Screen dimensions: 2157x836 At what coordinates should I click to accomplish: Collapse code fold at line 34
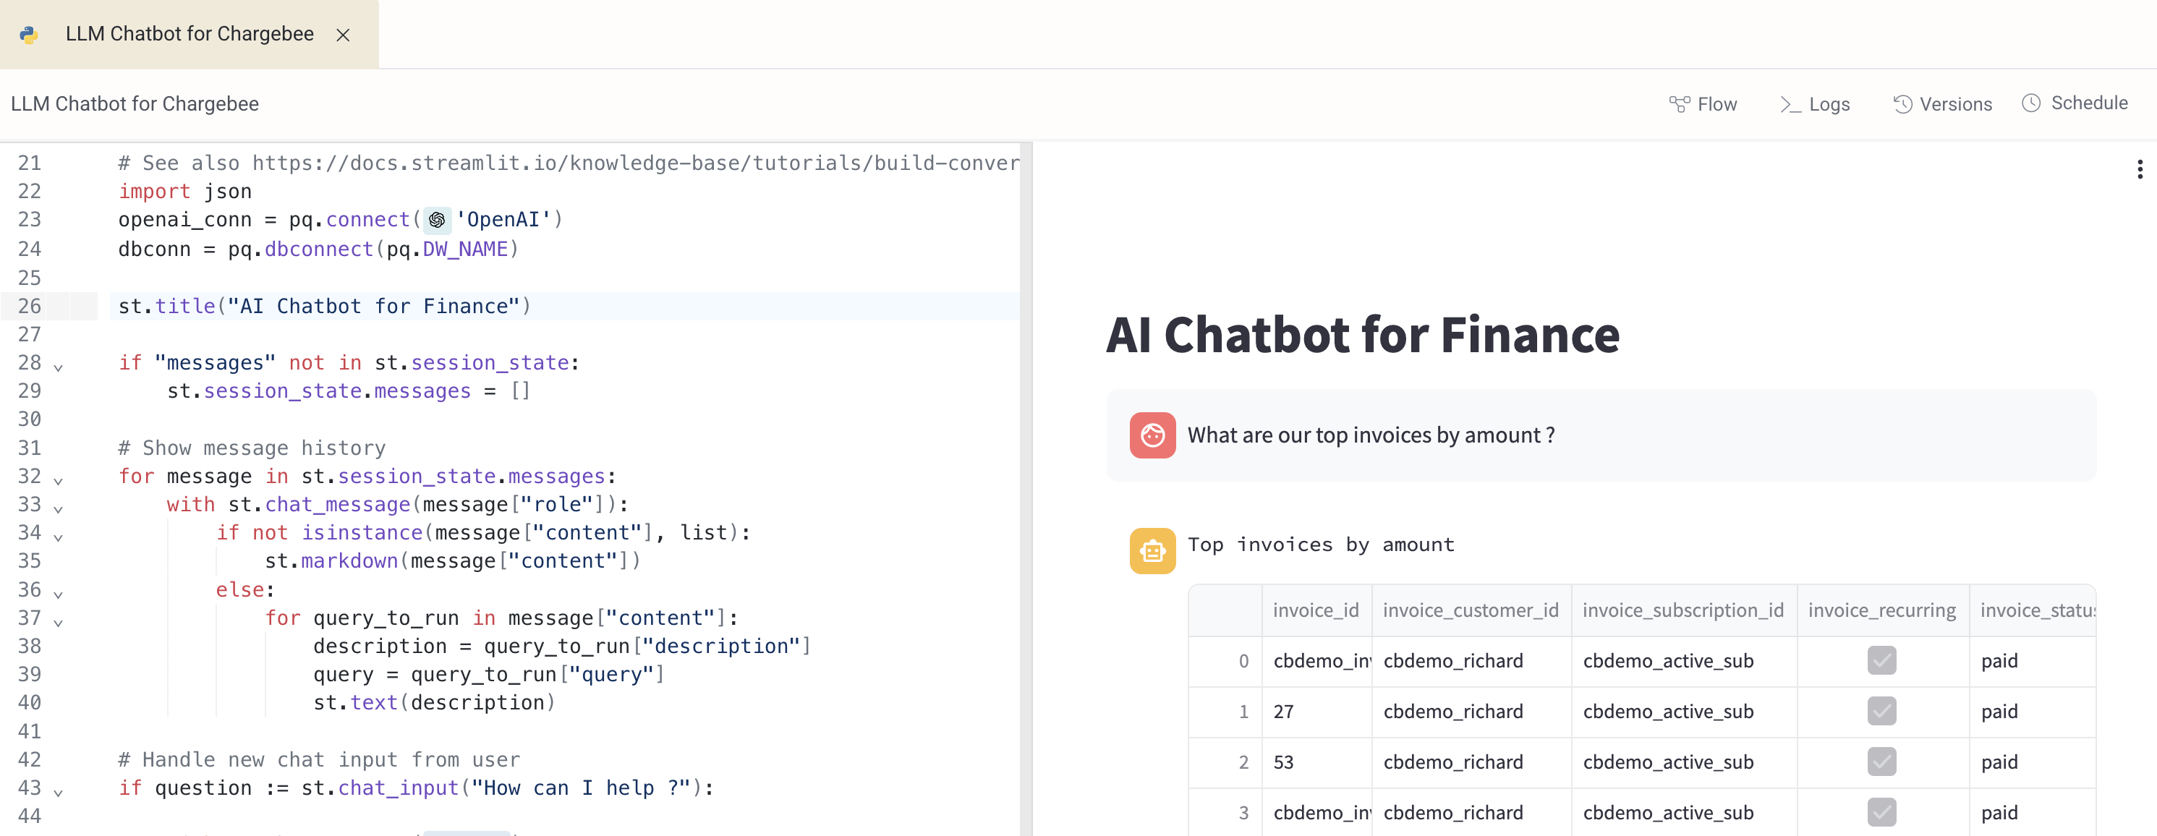(58, 537)
